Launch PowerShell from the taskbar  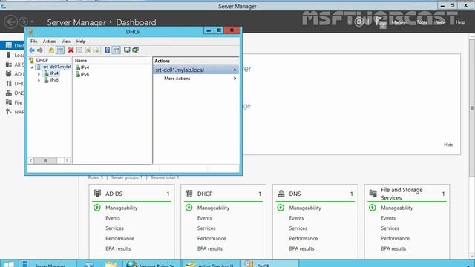point(89,264)
